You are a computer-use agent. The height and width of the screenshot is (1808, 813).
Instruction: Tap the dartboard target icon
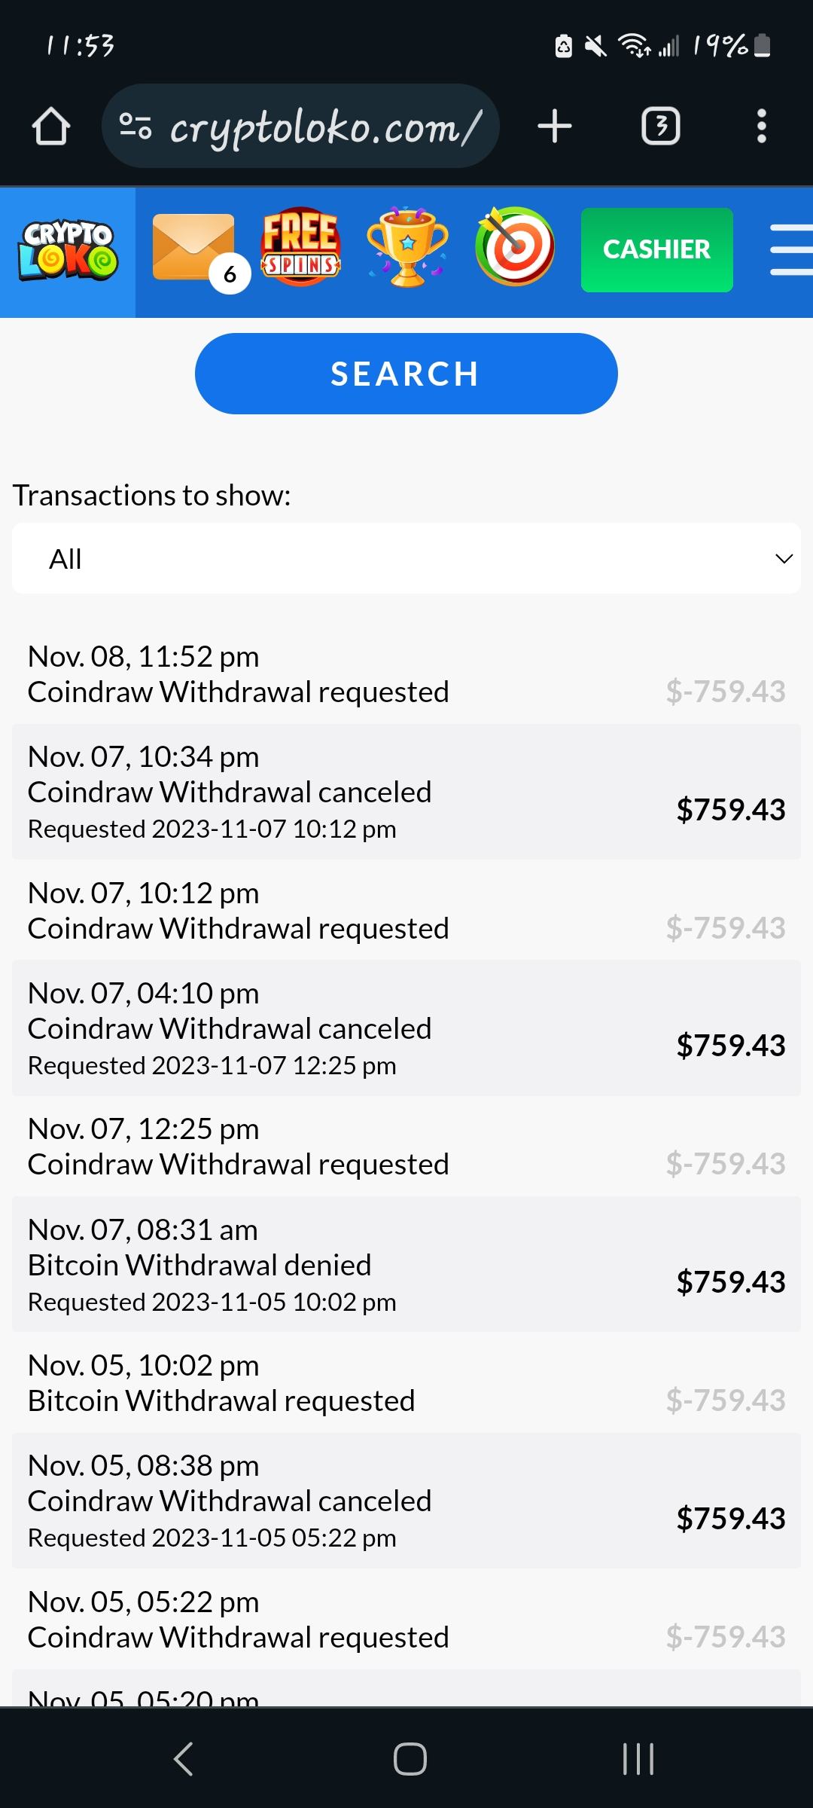click(x=515, y=247)
